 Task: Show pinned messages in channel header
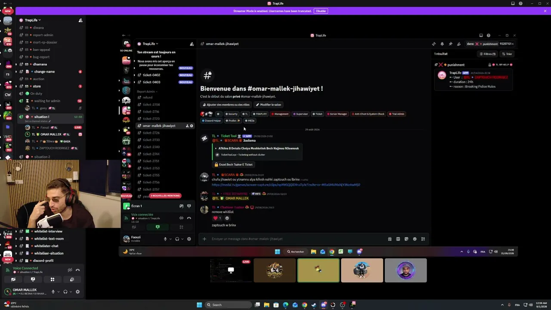450,44
